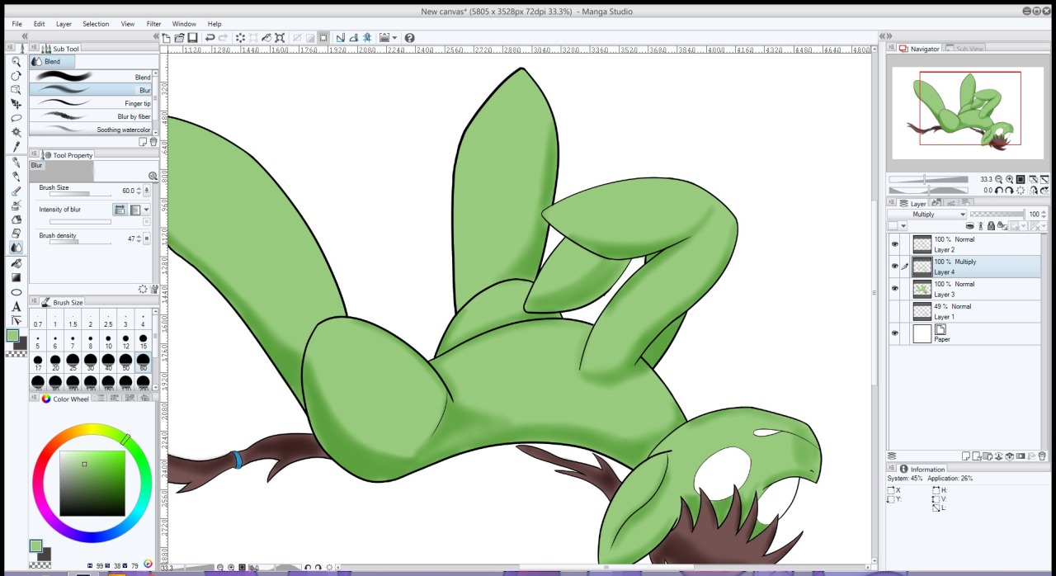The image size is (1056, 576).
Task: Select the Layer 3 thumbnail
Action: click(922, 289)
